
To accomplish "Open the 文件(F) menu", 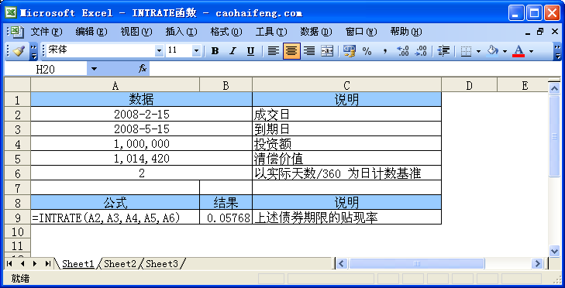I will pos(47,32).
